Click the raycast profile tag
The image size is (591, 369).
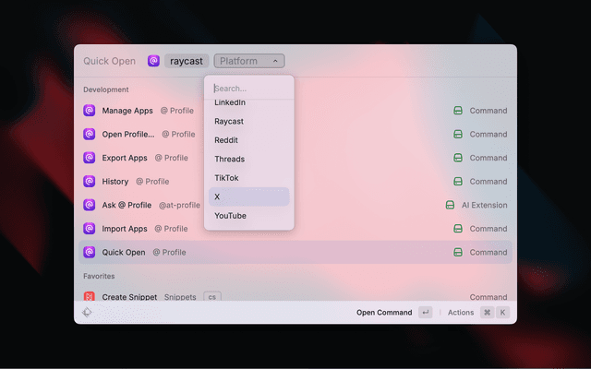[x=187, y=61]
